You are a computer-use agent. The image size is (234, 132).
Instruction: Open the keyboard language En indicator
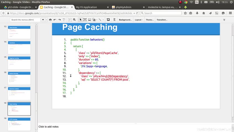[197, 2]
